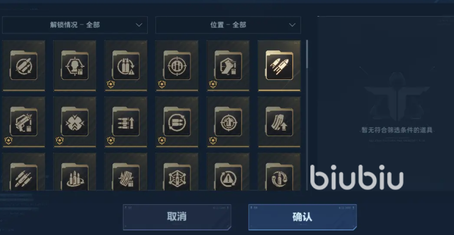454x235 pixels.
Task: Click the item grid vertical scrollbar
Action: pyautogui.click(x=307, y=54)
